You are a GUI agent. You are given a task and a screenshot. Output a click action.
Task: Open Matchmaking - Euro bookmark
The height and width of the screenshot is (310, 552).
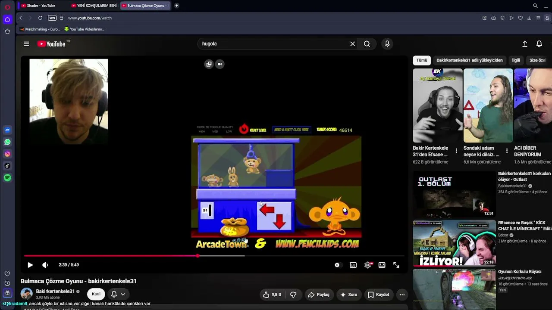[x=40, y=29]
